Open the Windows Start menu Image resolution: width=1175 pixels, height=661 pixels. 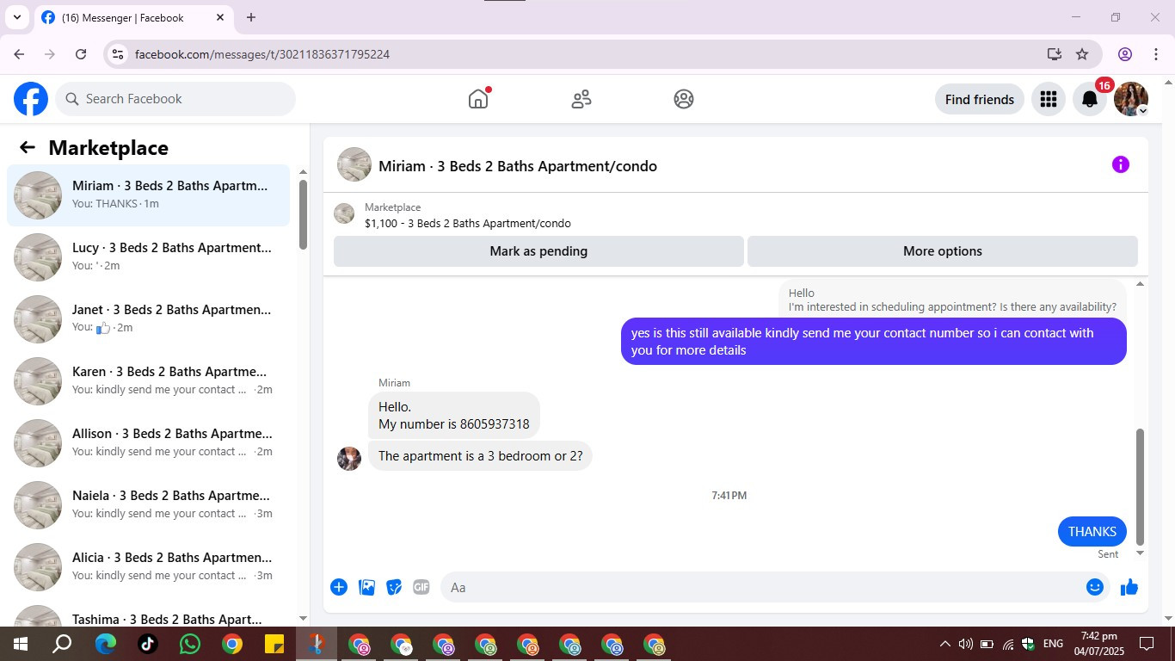[x=20, y=644]
